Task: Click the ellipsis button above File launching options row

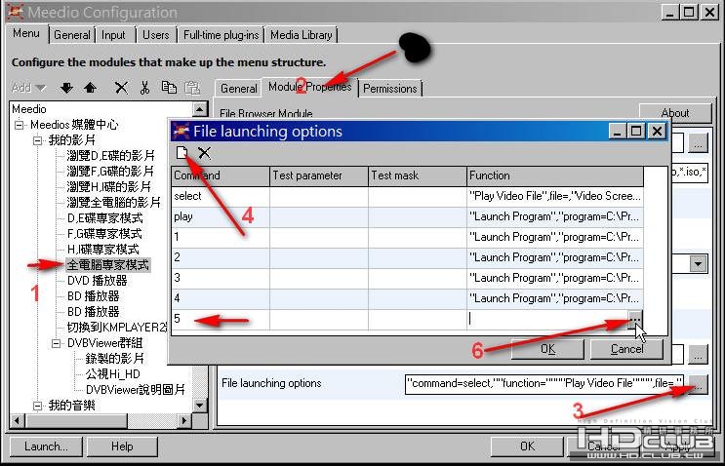Action: pyautogui.click(x=699, y=355)
